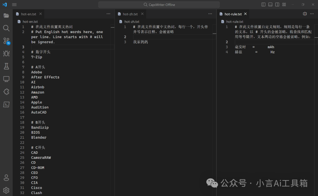
Task: Click the AMD hot word
Action: point(34,97)
